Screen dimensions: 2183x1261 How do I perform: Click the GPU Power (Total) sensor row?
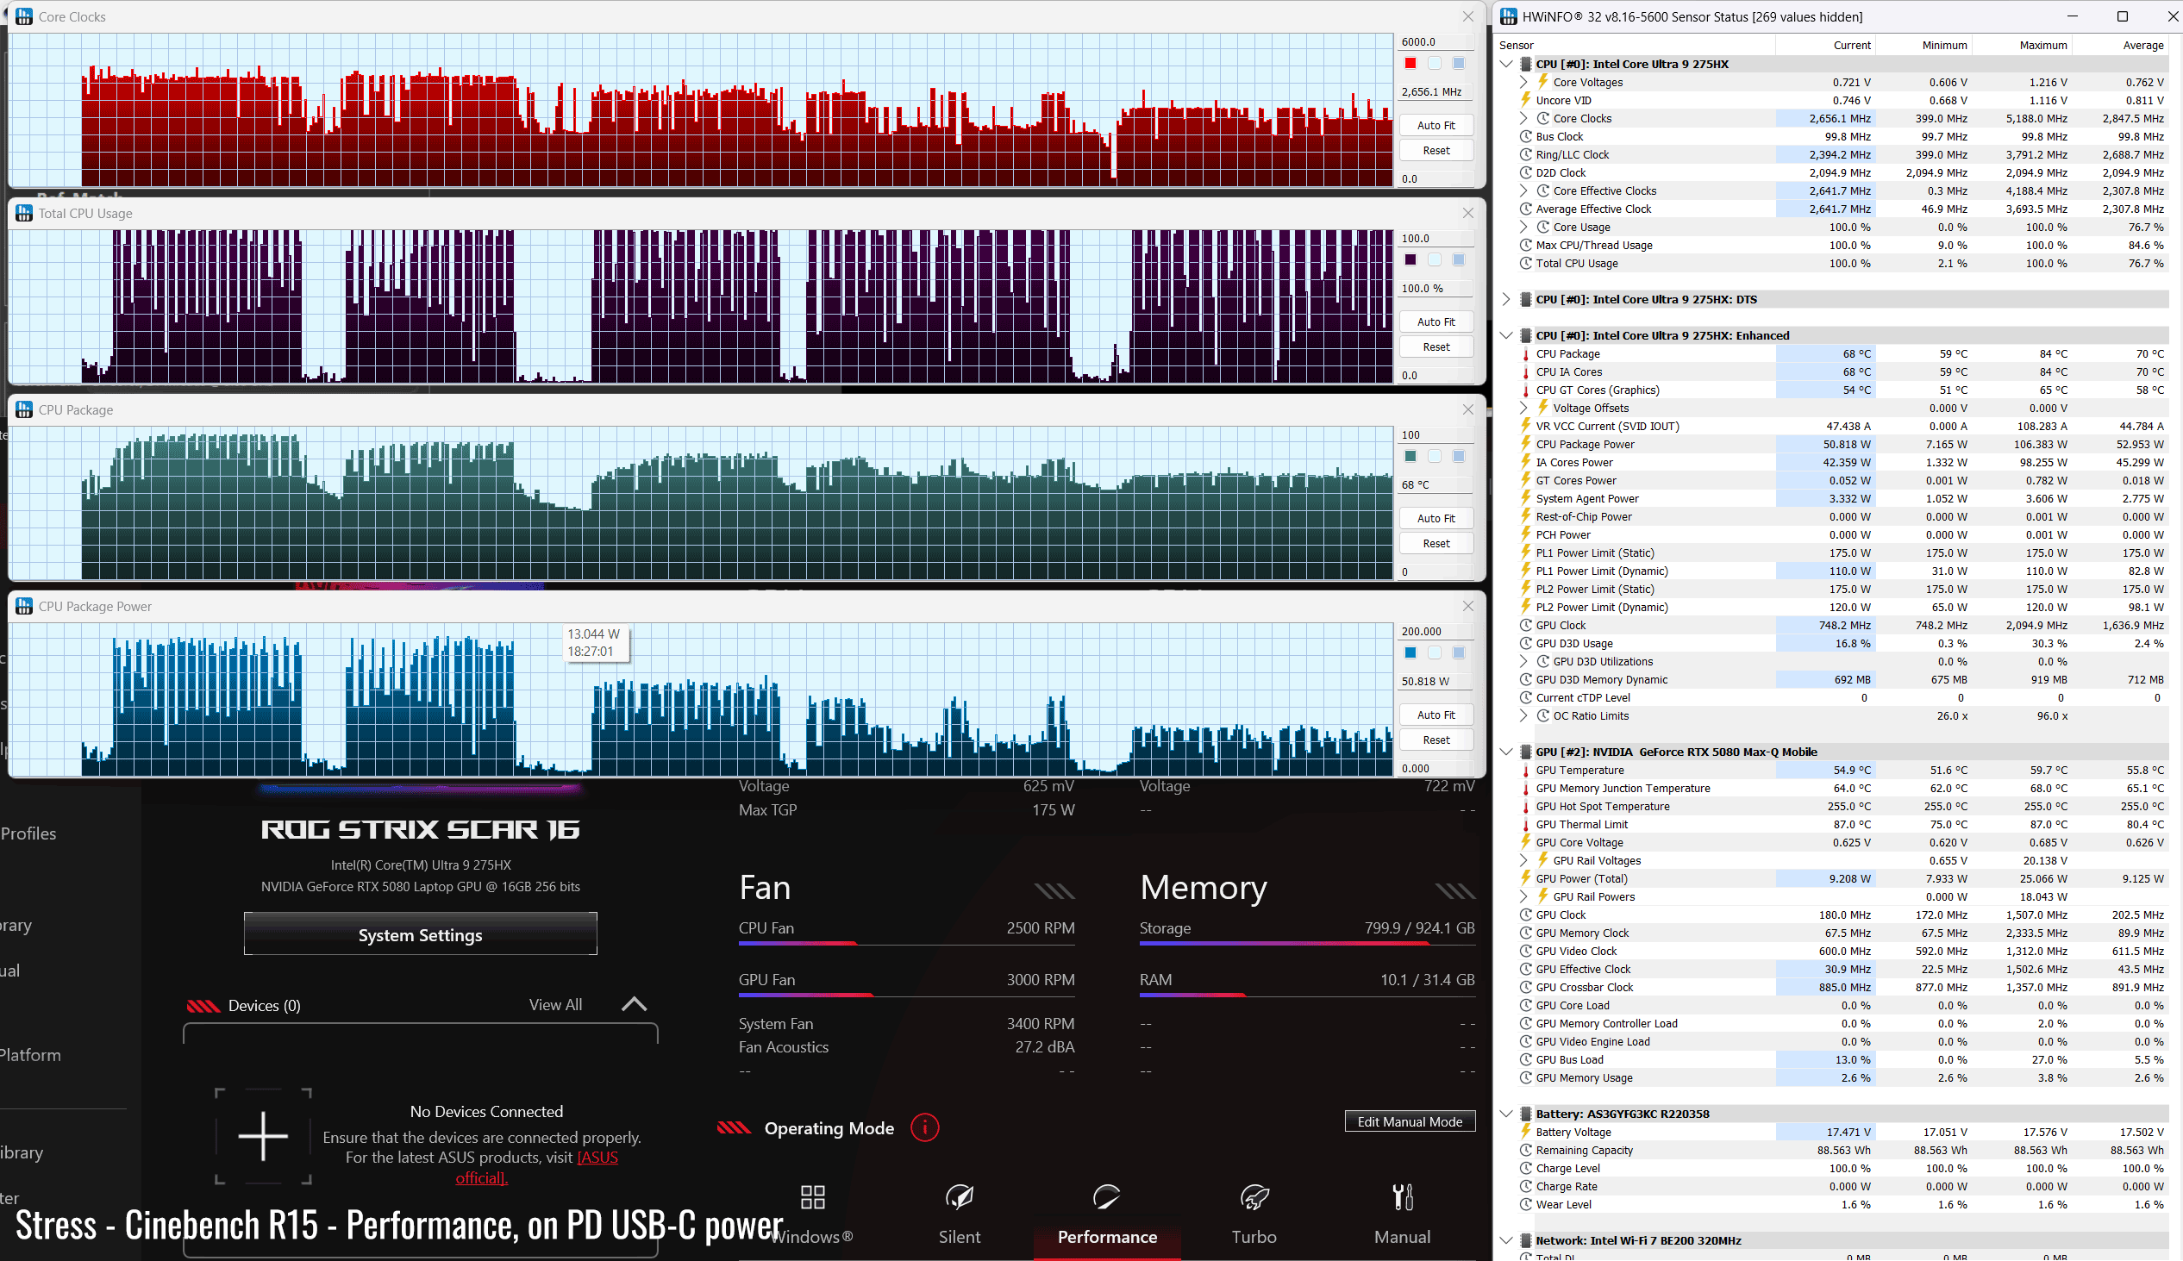pos(1843,879)
